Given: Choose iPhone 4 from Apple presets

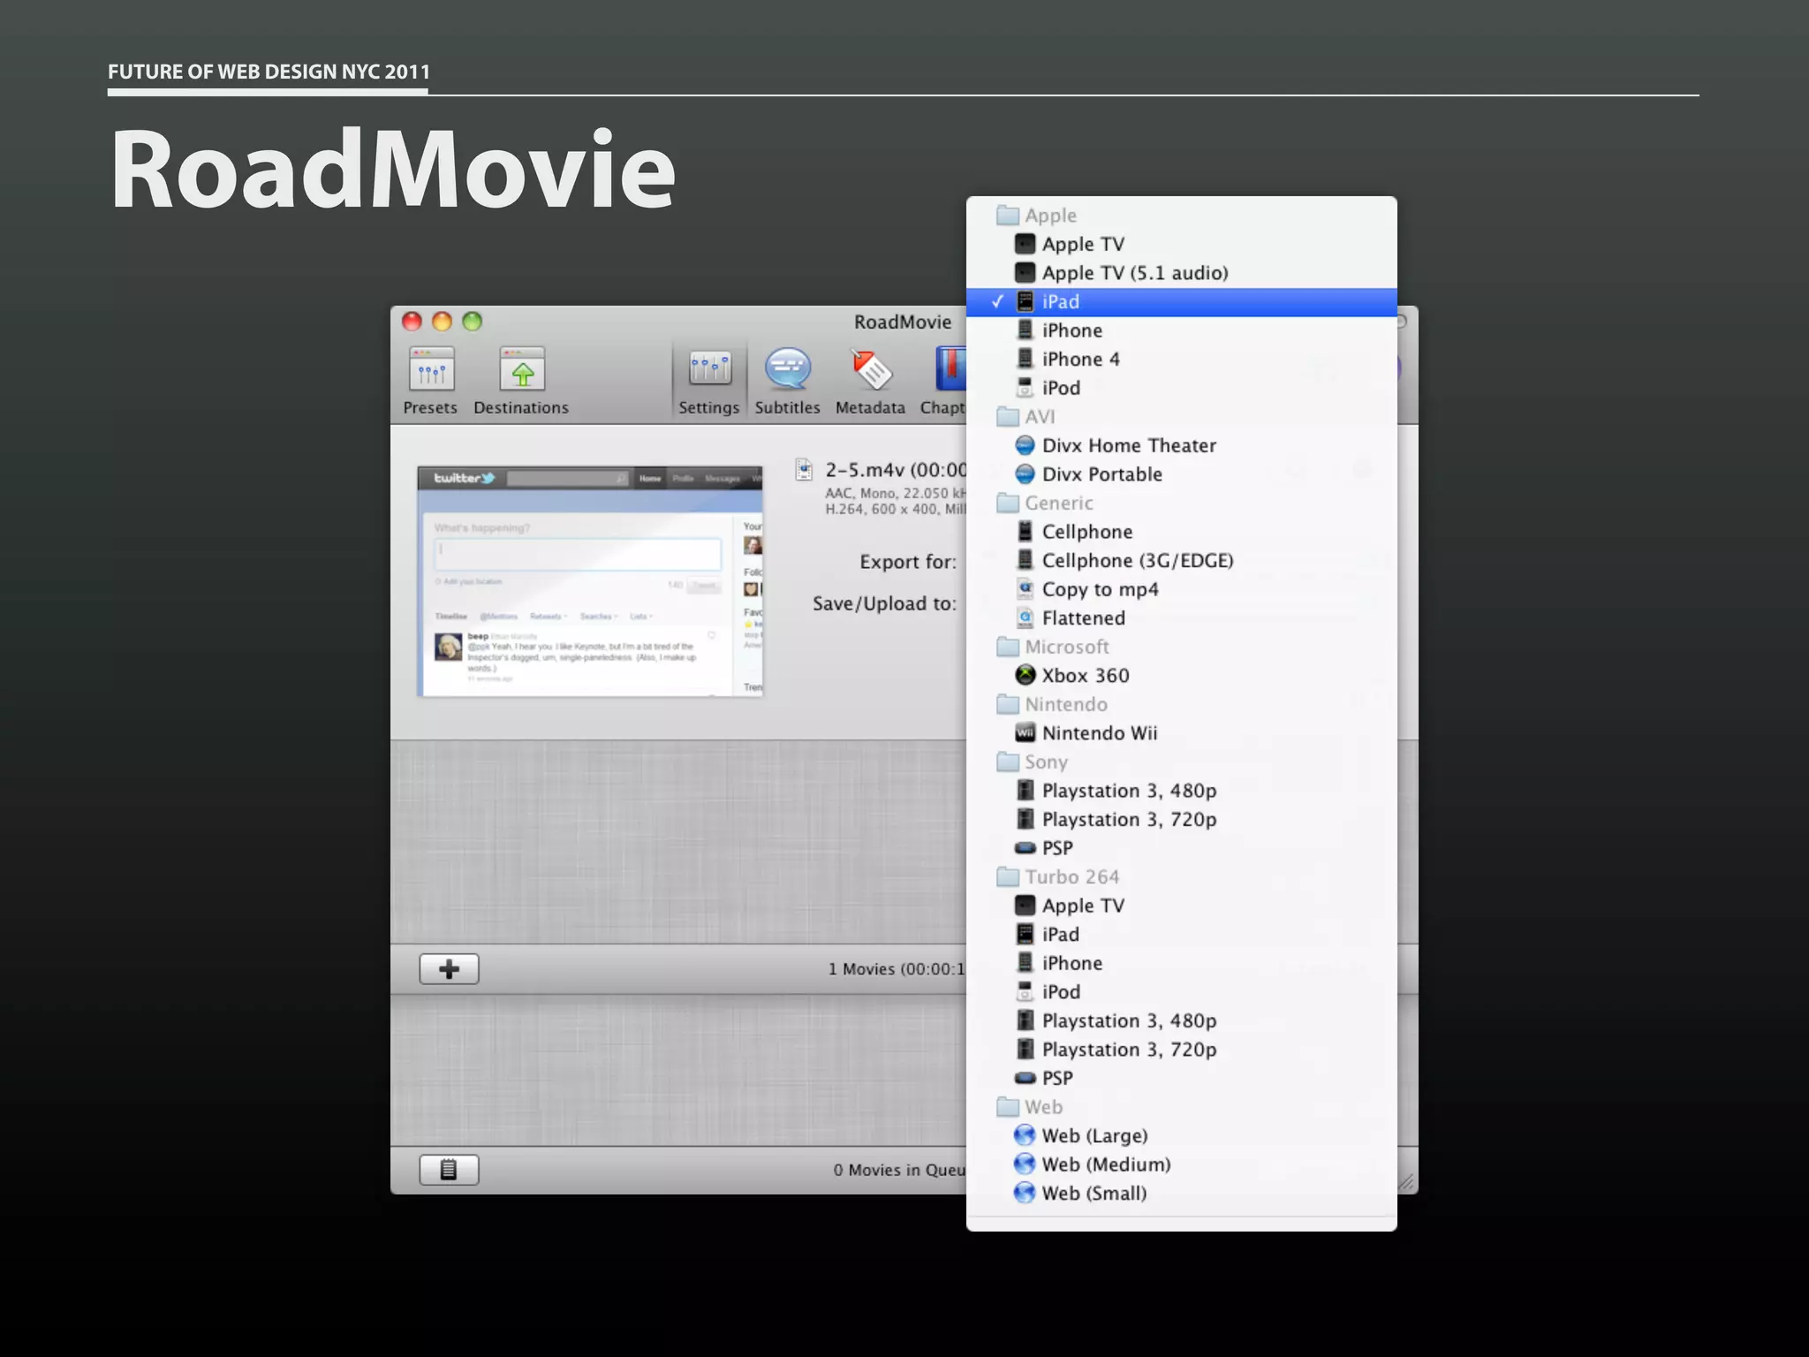Looking at the screenshot, I should pyautogui.click(x=1080, y=360).
